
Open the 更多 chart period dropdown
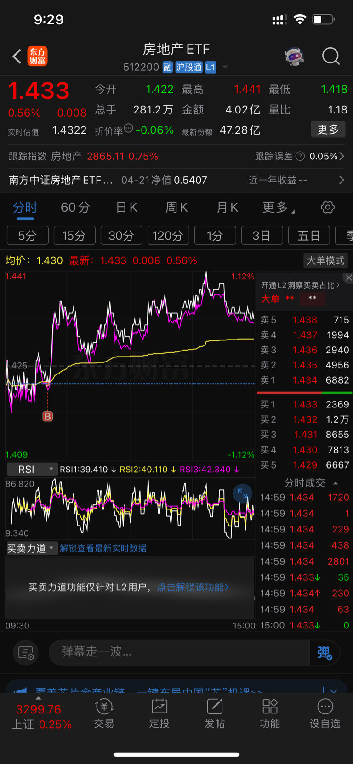[x=279, y=207]
